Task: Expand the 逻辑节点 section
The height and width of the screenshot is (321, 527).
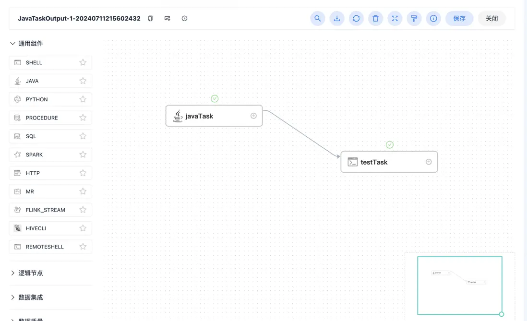Action: [13, 273]
